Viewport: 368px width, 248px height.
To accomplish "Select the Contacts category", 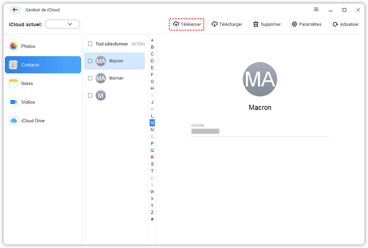I will click(43, 65).
